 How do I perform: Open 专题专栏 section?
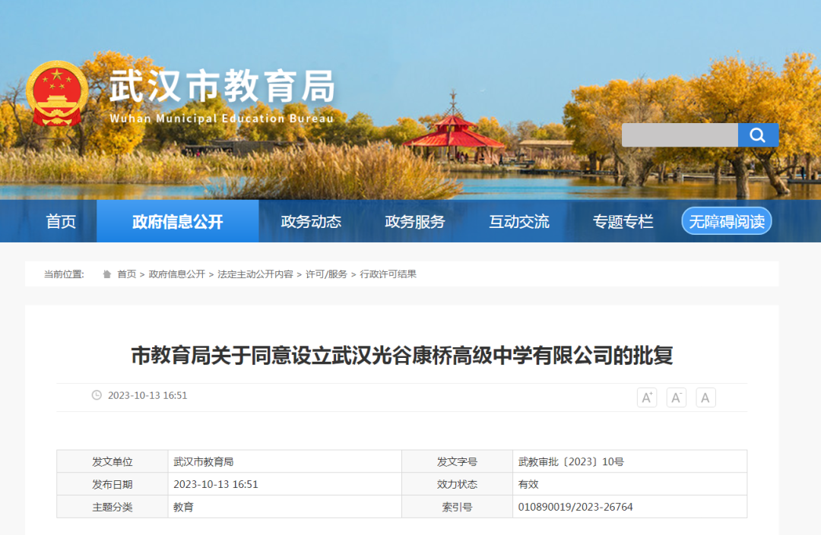[621, 221]
